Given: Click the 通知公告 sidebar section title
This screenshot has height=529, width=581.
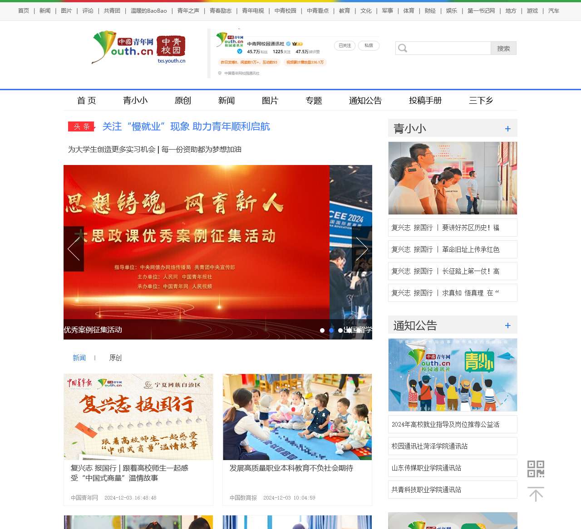Looking at the screenshot, I should 415,325.
